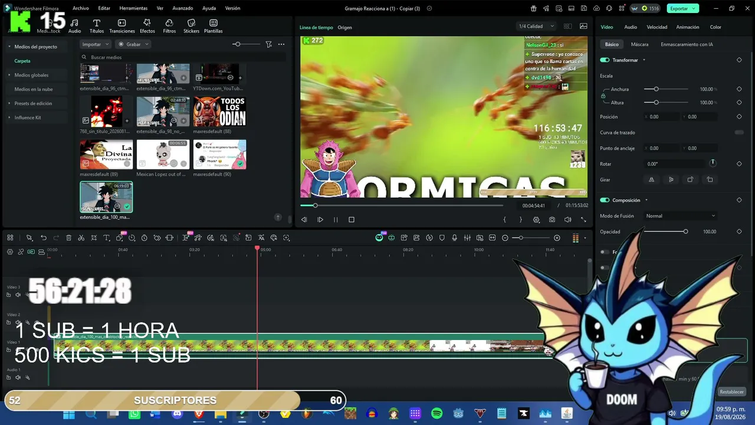Switch to the Velocidad tab
This screenshot has height=425, width=755.
(x=657, y=27)
